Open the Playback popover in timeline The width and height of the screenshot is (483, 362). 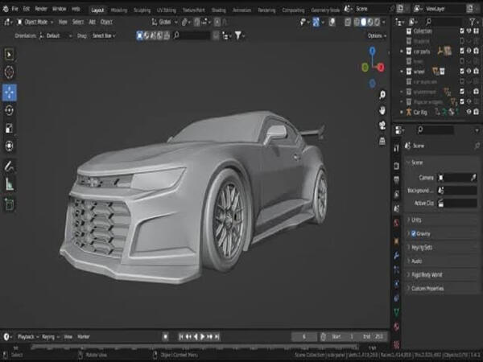[27, 336]
